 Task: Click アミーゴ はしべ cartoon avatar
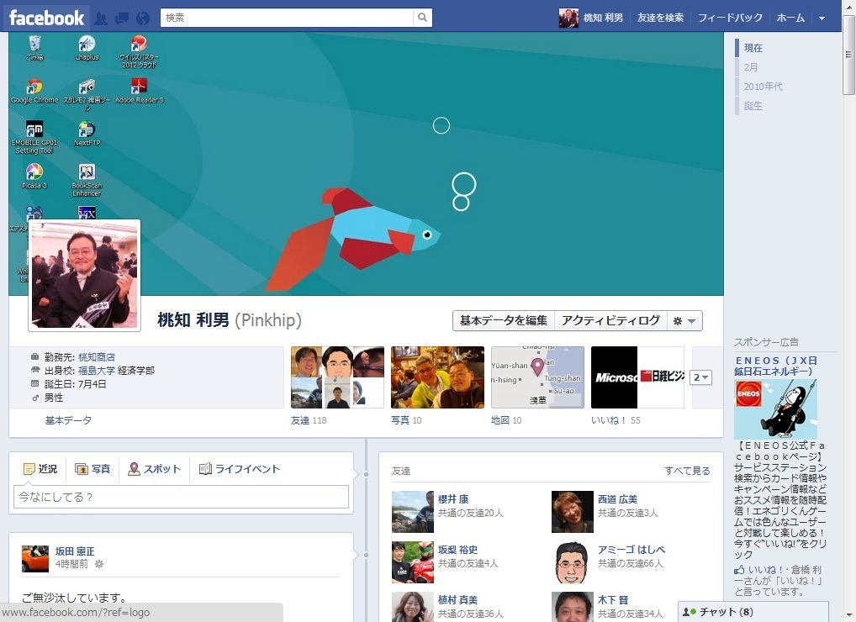pyautogui.click(x=572, y=562)
